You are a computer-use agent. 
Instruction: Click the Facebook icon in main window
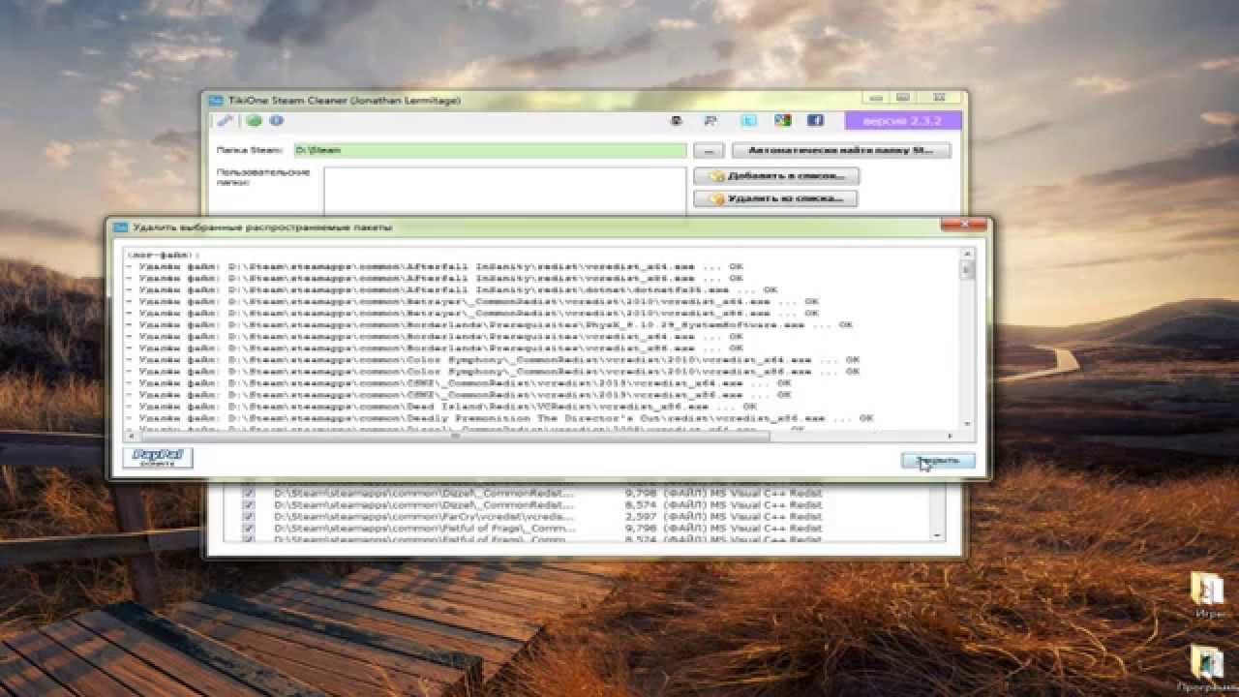815,121
